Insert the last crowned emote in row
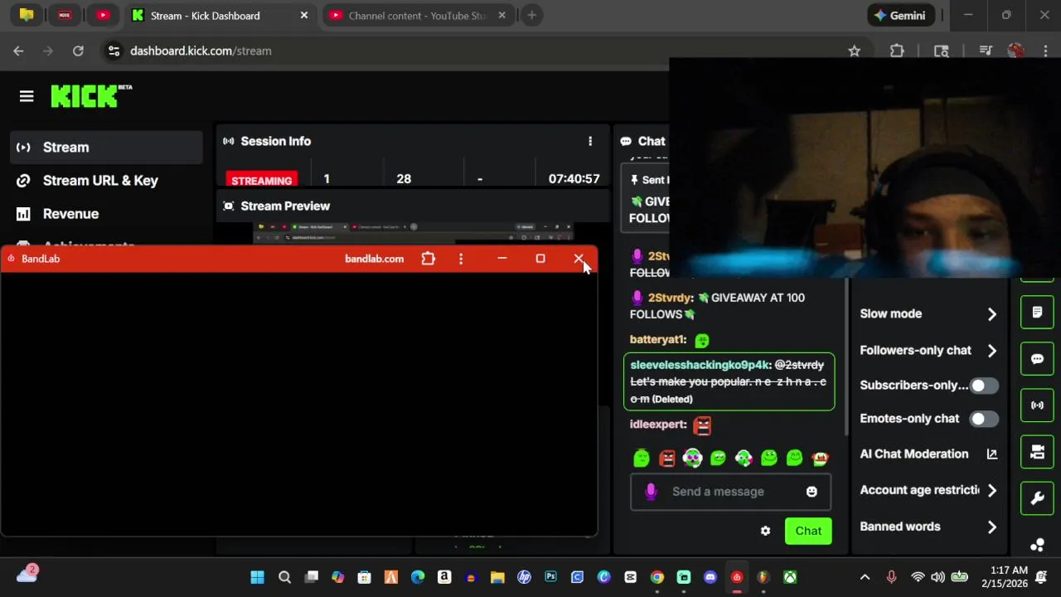 click(x=821, y=458)
